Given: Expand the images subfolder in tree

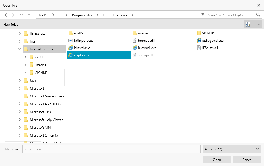Looking at the screenshot, I should click(25, 65).
